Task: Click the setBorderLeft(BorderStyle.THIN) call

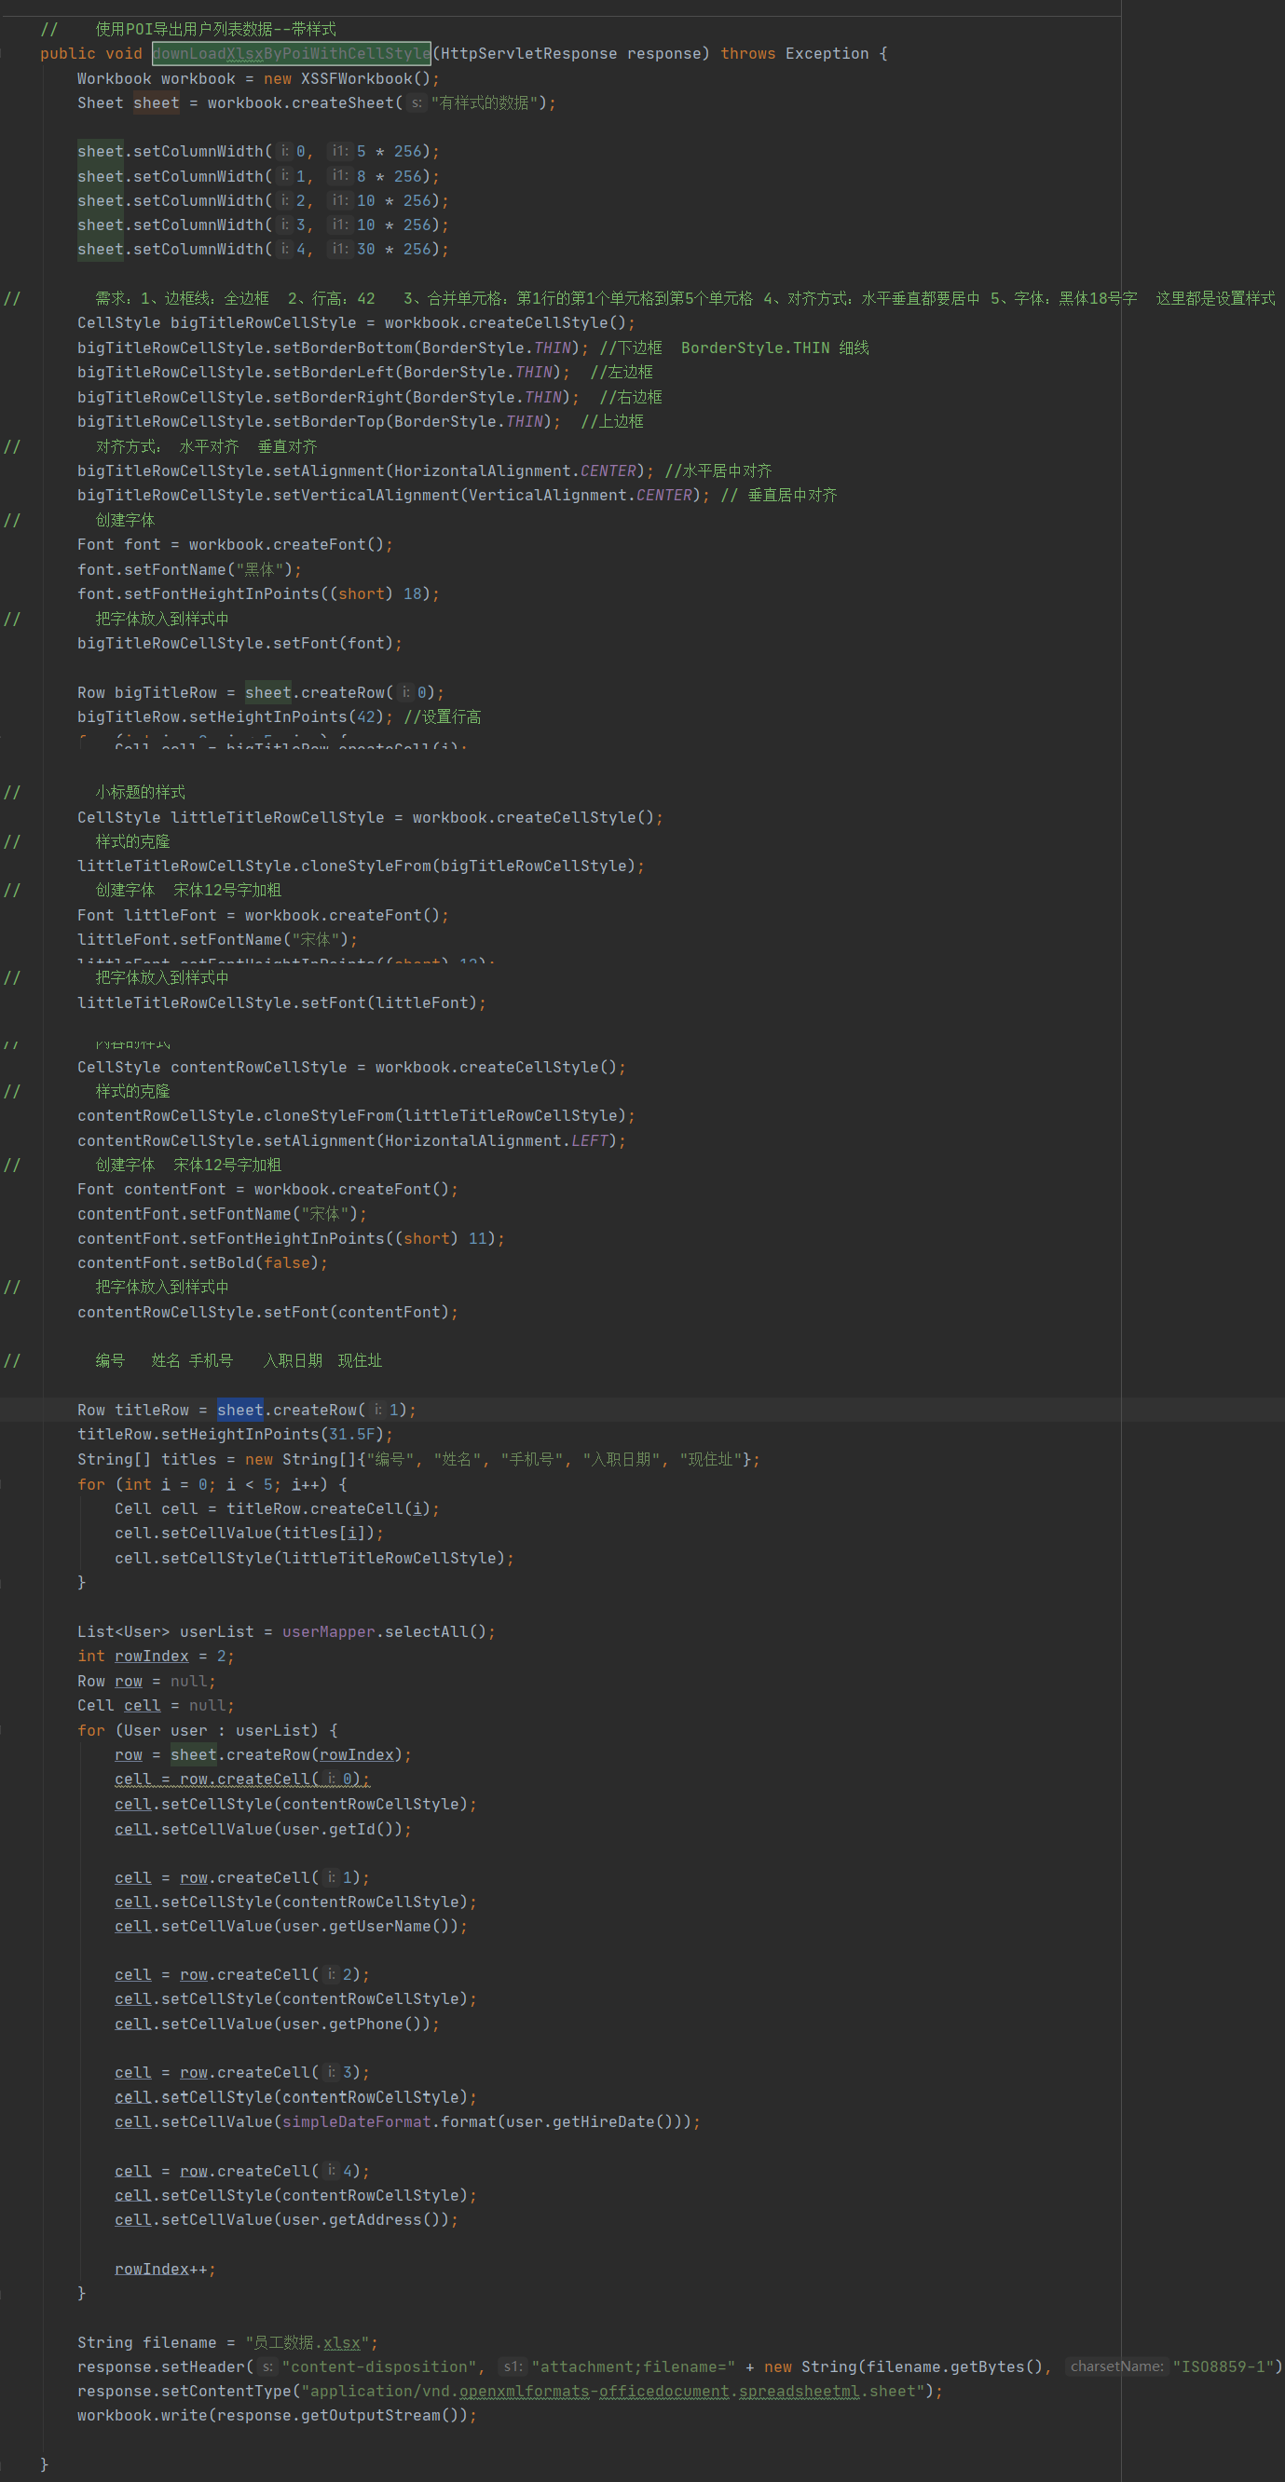Action: point(324,372)
